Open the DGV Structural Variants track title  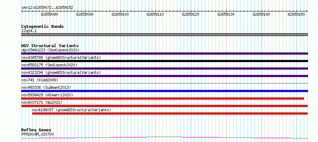pyautogui.click(x=50, y=46)
